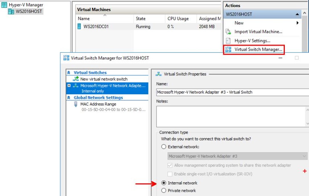
Task: Select the External network radio button
Action: point(163,147)
